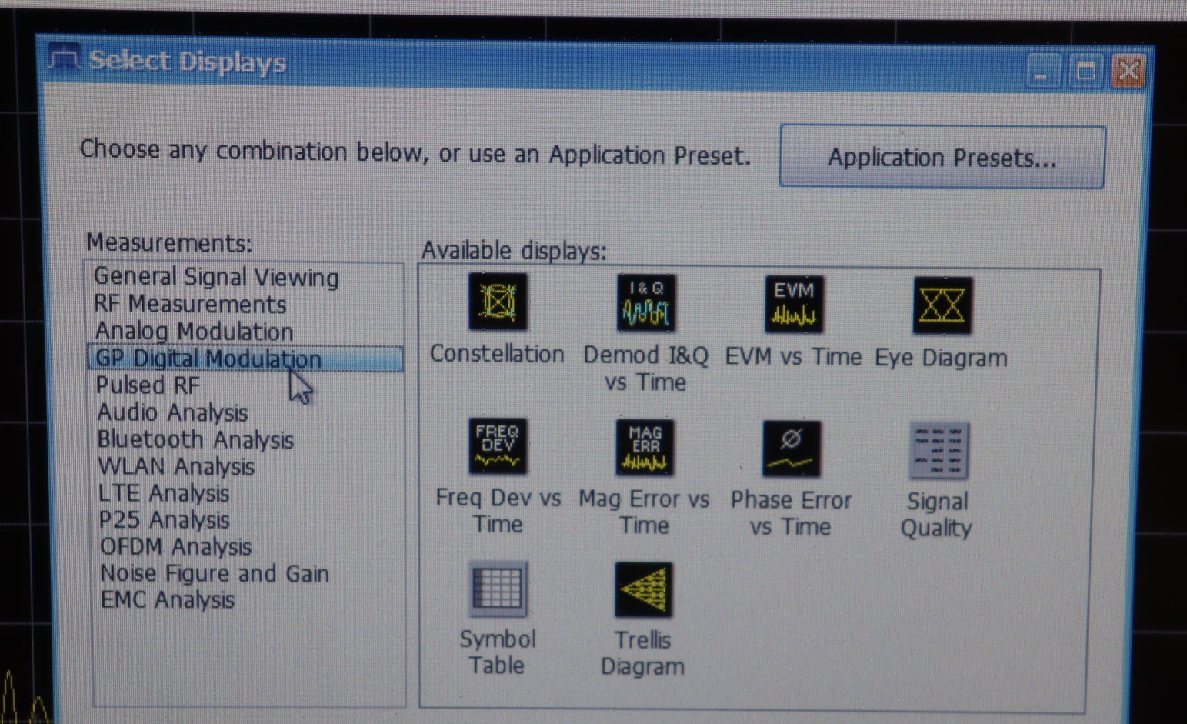Select RF Measurements in the list
Viewport: 1187px width, 724px height.
point(190,304)
